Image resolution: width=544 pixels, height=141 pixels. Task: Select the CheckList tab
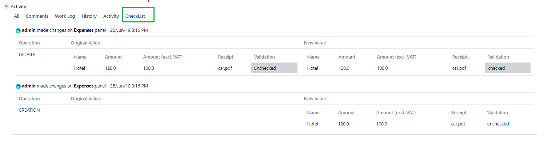click(135, 16)
